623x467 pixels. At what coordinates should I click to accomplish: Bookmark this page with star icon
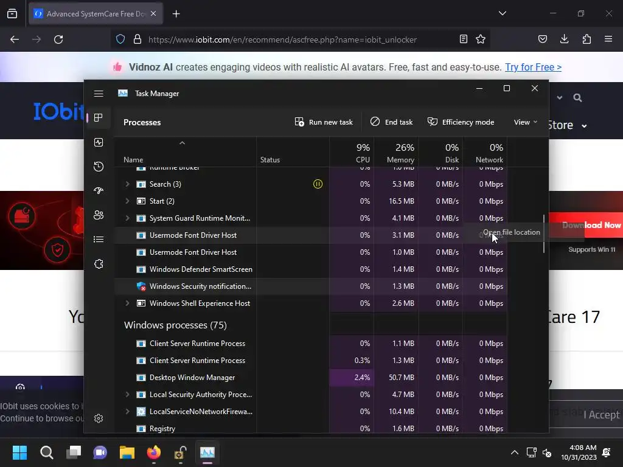coord(481,40)
